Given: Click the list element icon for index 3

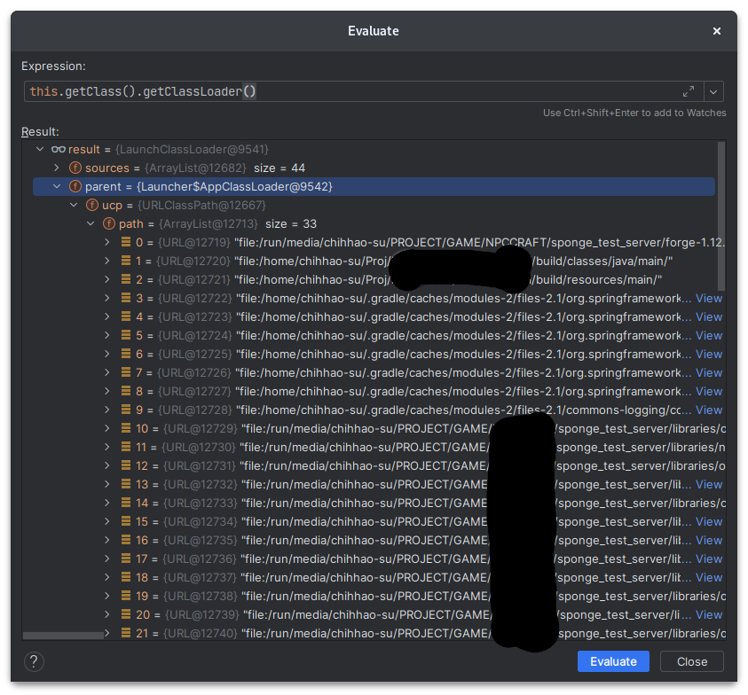Looking at the screenshot, I should [x=126, y=298].
